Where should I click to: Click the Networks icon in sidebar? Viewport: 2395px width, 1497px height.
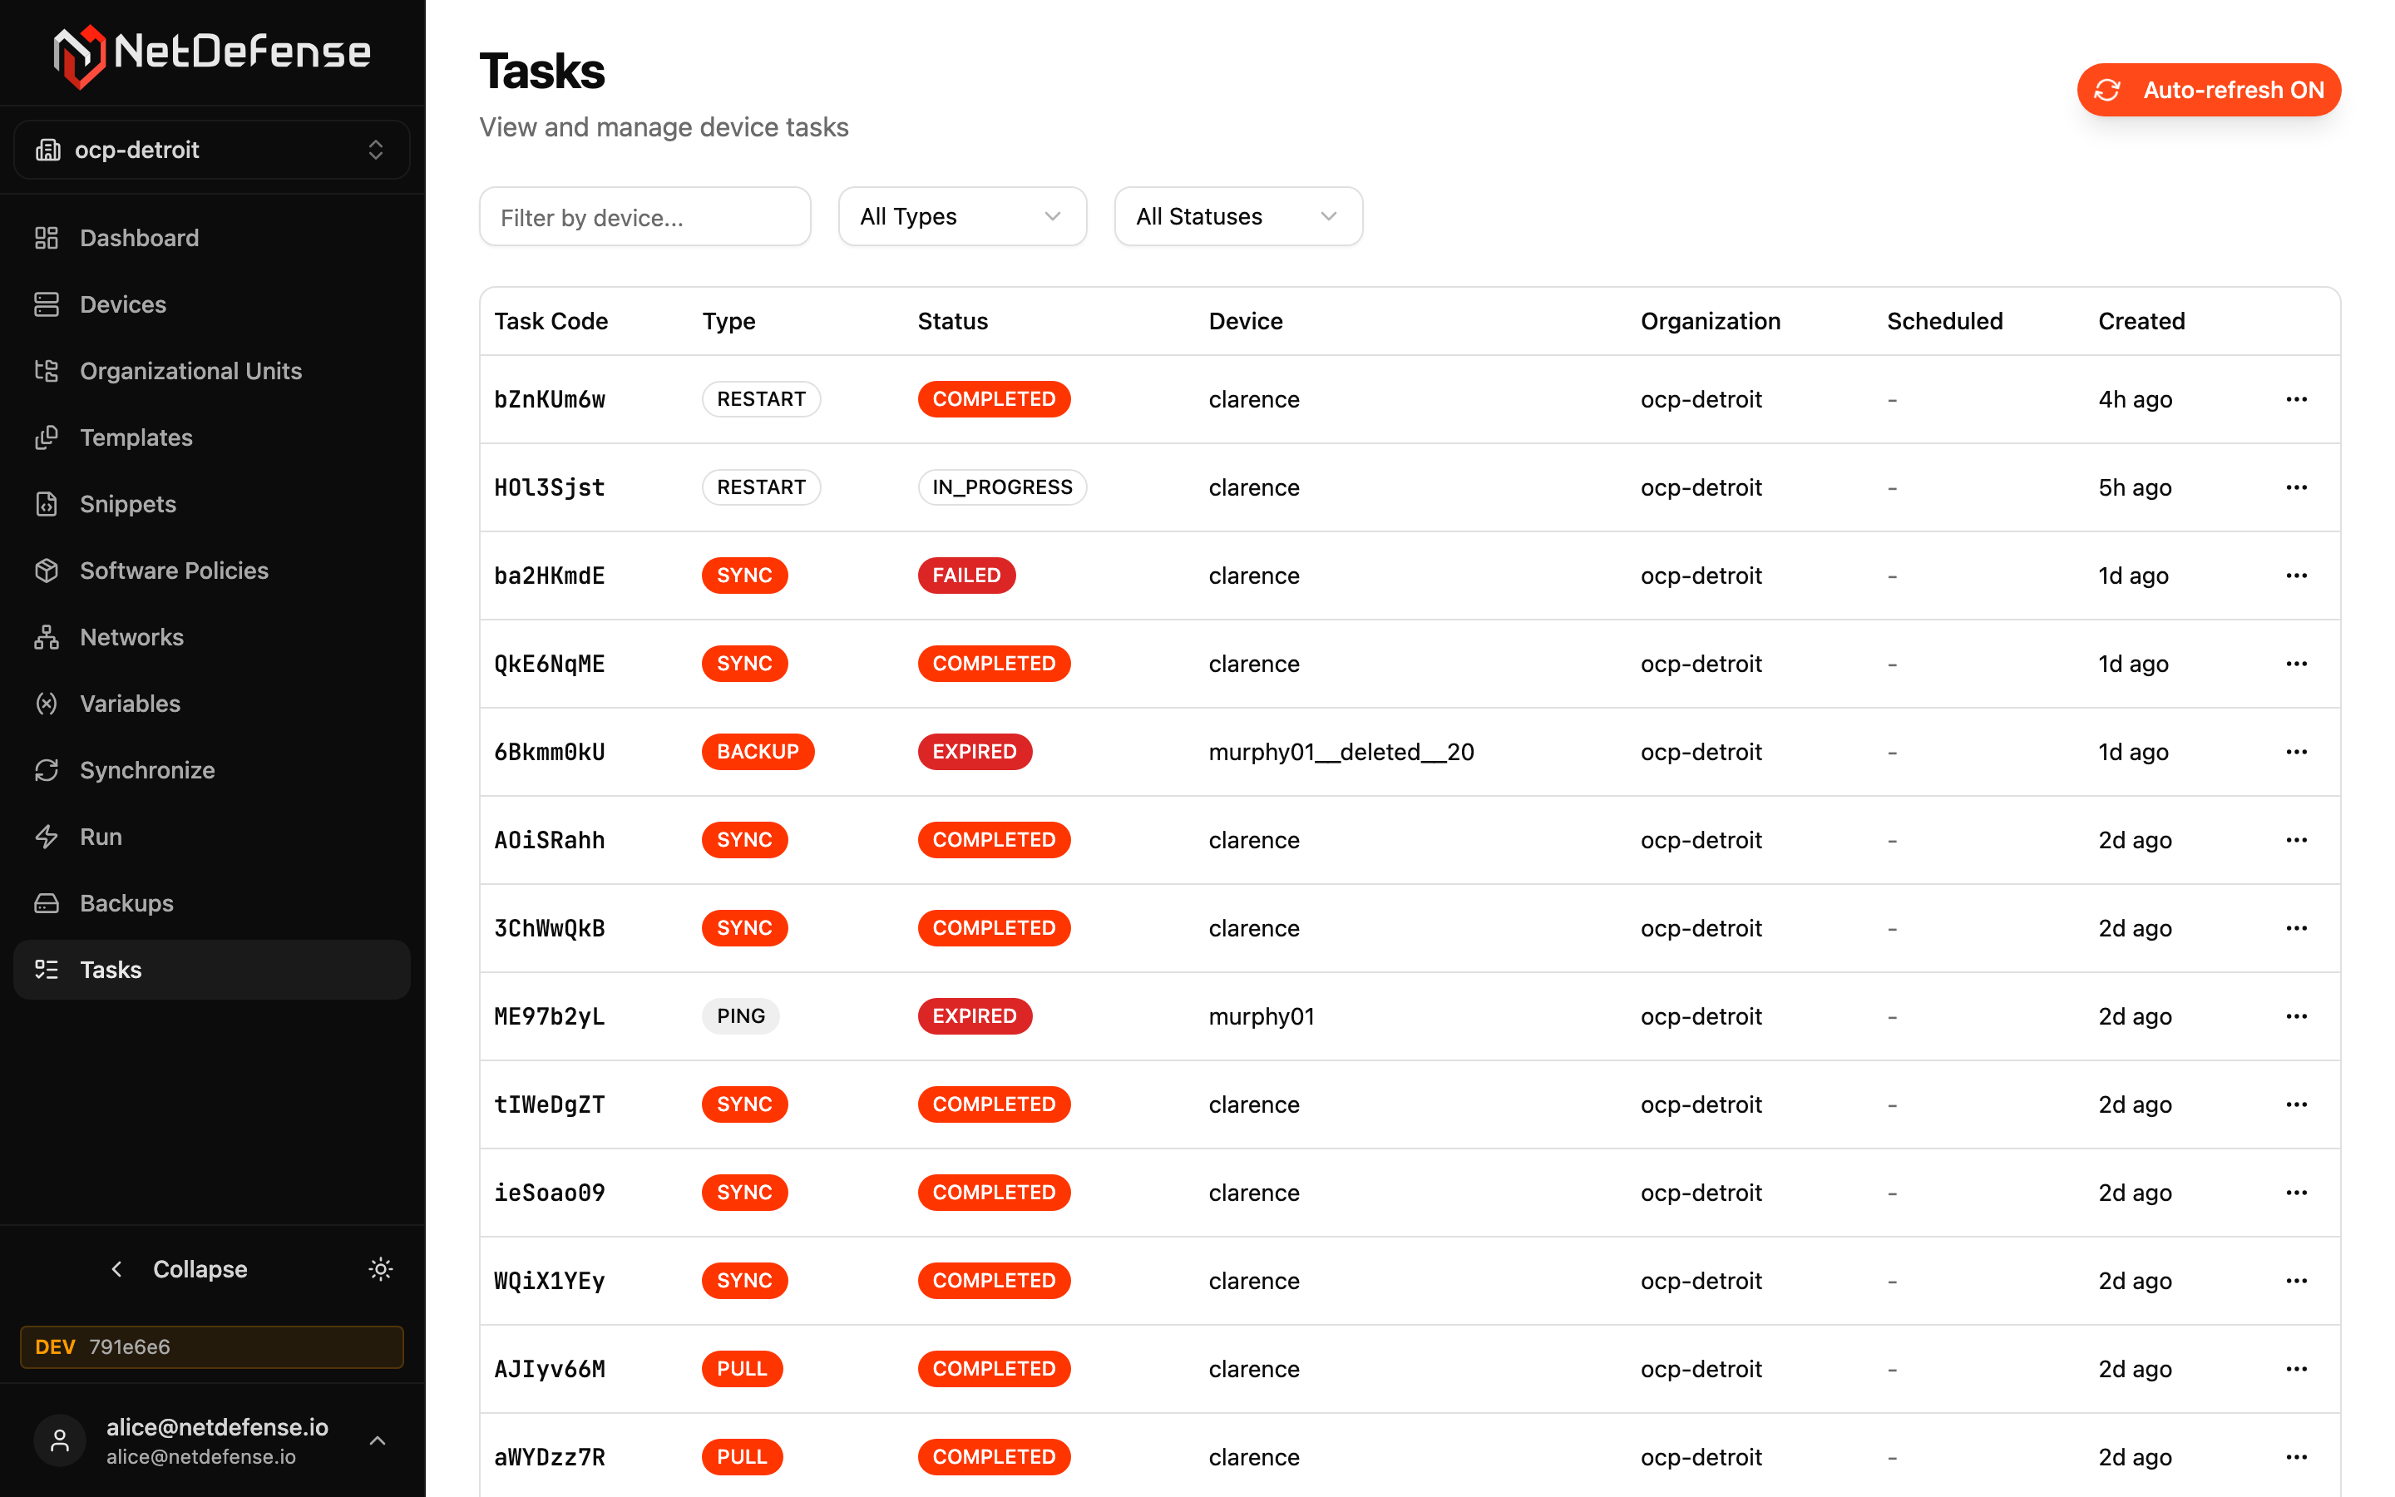tap(47, 636)
